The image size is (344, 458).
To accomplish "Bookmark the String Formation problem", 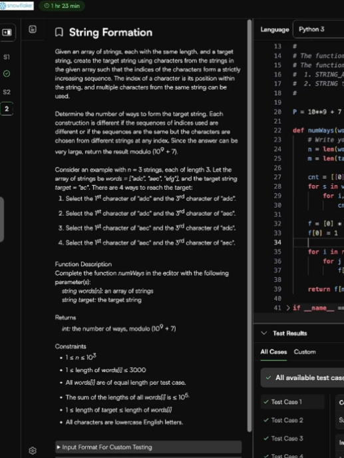I will pyautogui.click(x=59, y=32).
